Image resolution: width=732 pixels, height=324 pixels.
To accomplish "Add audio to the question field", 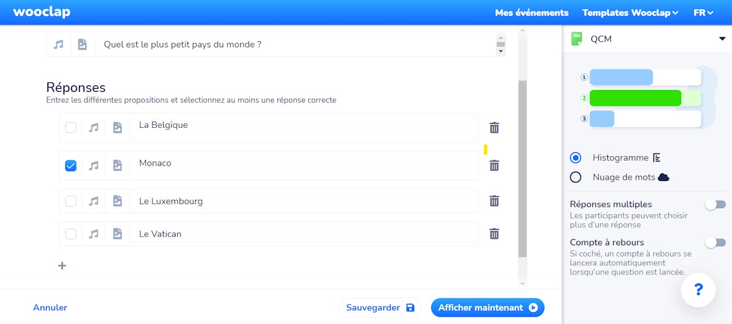I will 58,44.
